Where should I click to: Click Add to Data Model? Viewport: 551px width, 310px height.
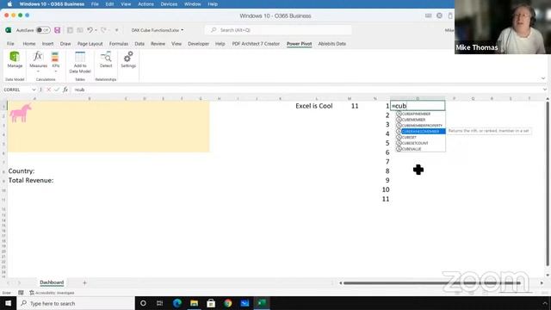80,62
